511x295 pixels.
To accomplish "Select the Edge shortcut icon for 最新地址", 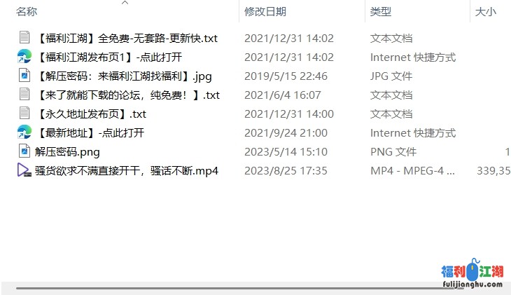I will tap(24, 132).
